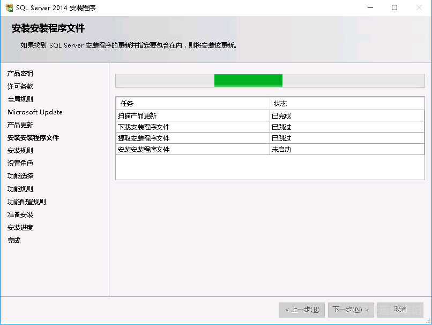432x325 pixels.
Task: Click 准备安装 step in sidebar
Action: 20,215
